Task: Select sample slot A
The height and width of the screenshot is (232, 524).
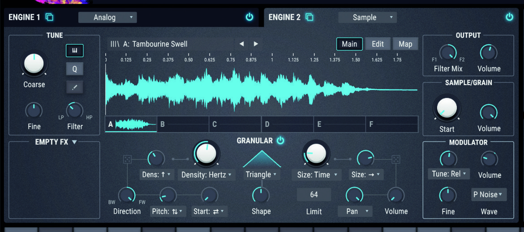Action: [131, 125]
